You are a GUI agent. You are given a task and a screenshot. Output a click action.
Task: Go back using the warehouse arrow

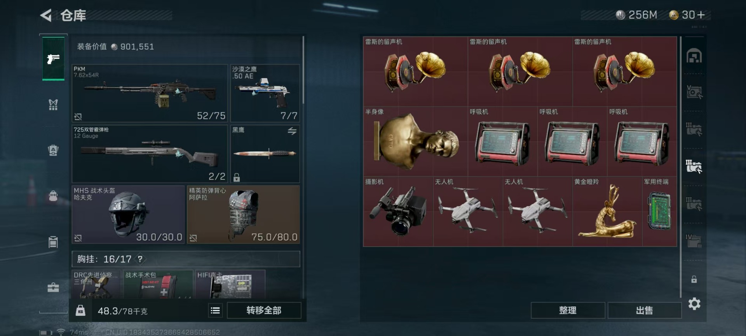46,16
